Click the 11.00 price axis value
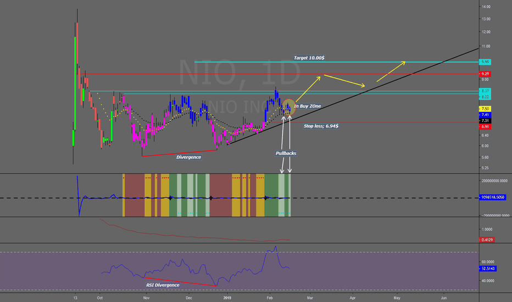 (x=486, y=46)
